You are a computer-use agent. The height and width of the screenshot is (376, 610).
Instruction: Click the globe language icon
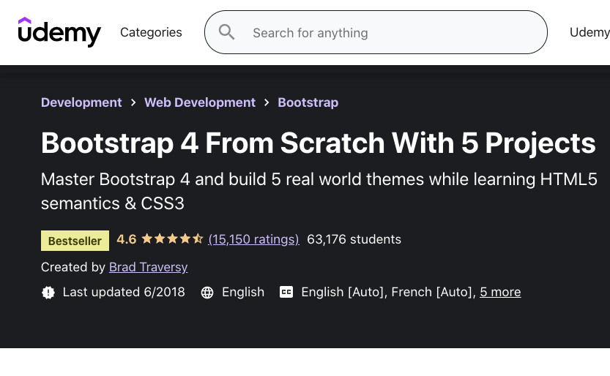point(207,292)
